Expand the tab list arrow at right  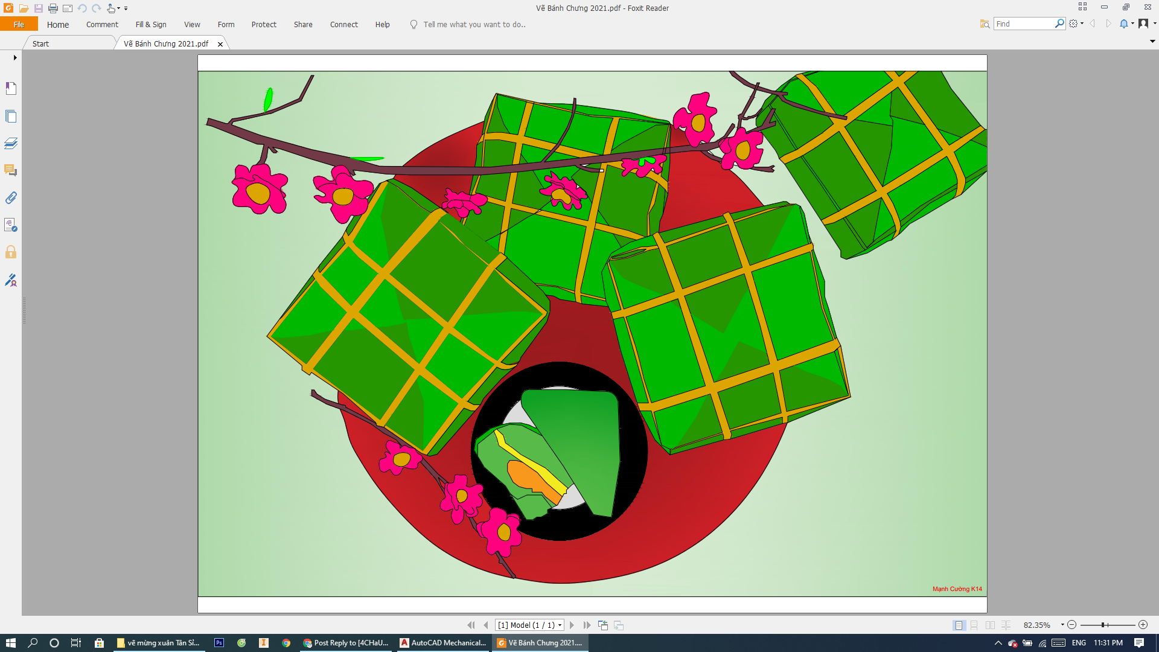click(1152, 42)
